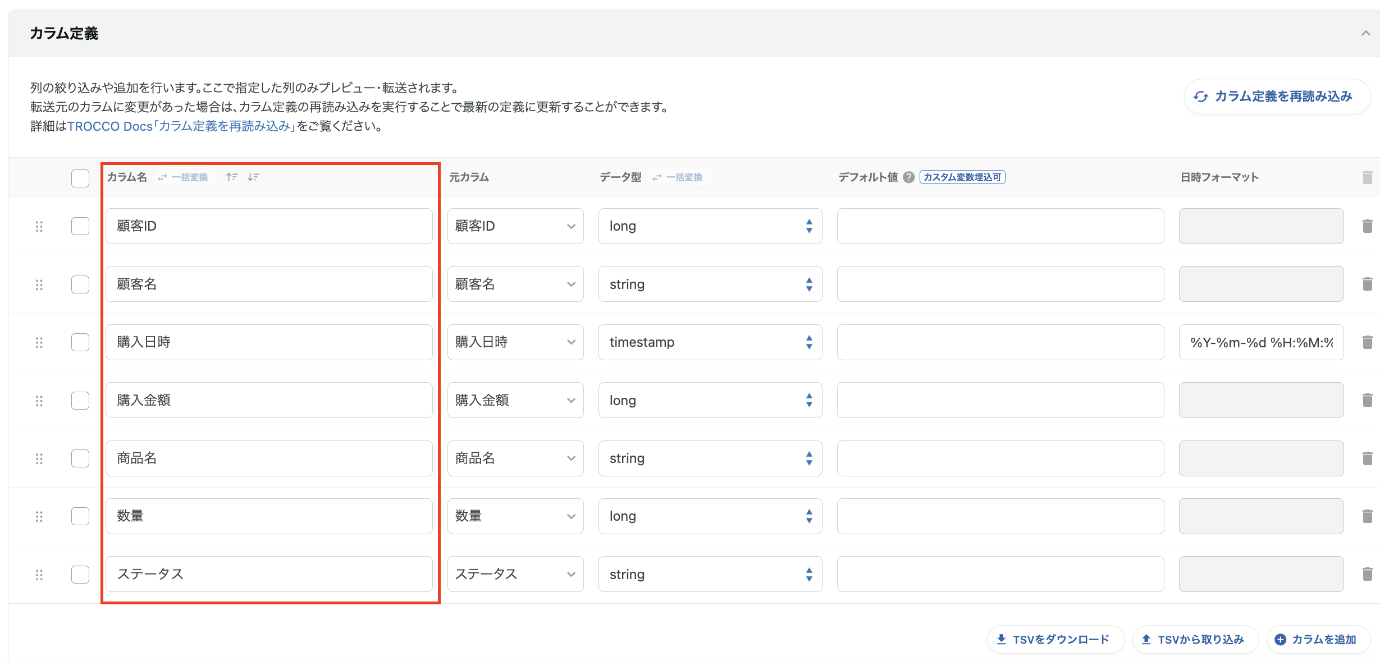The width and height of the screenshot is (1380, 661).
Task: Click 一括変換 next to データ型
Action: tap(679, 177)
